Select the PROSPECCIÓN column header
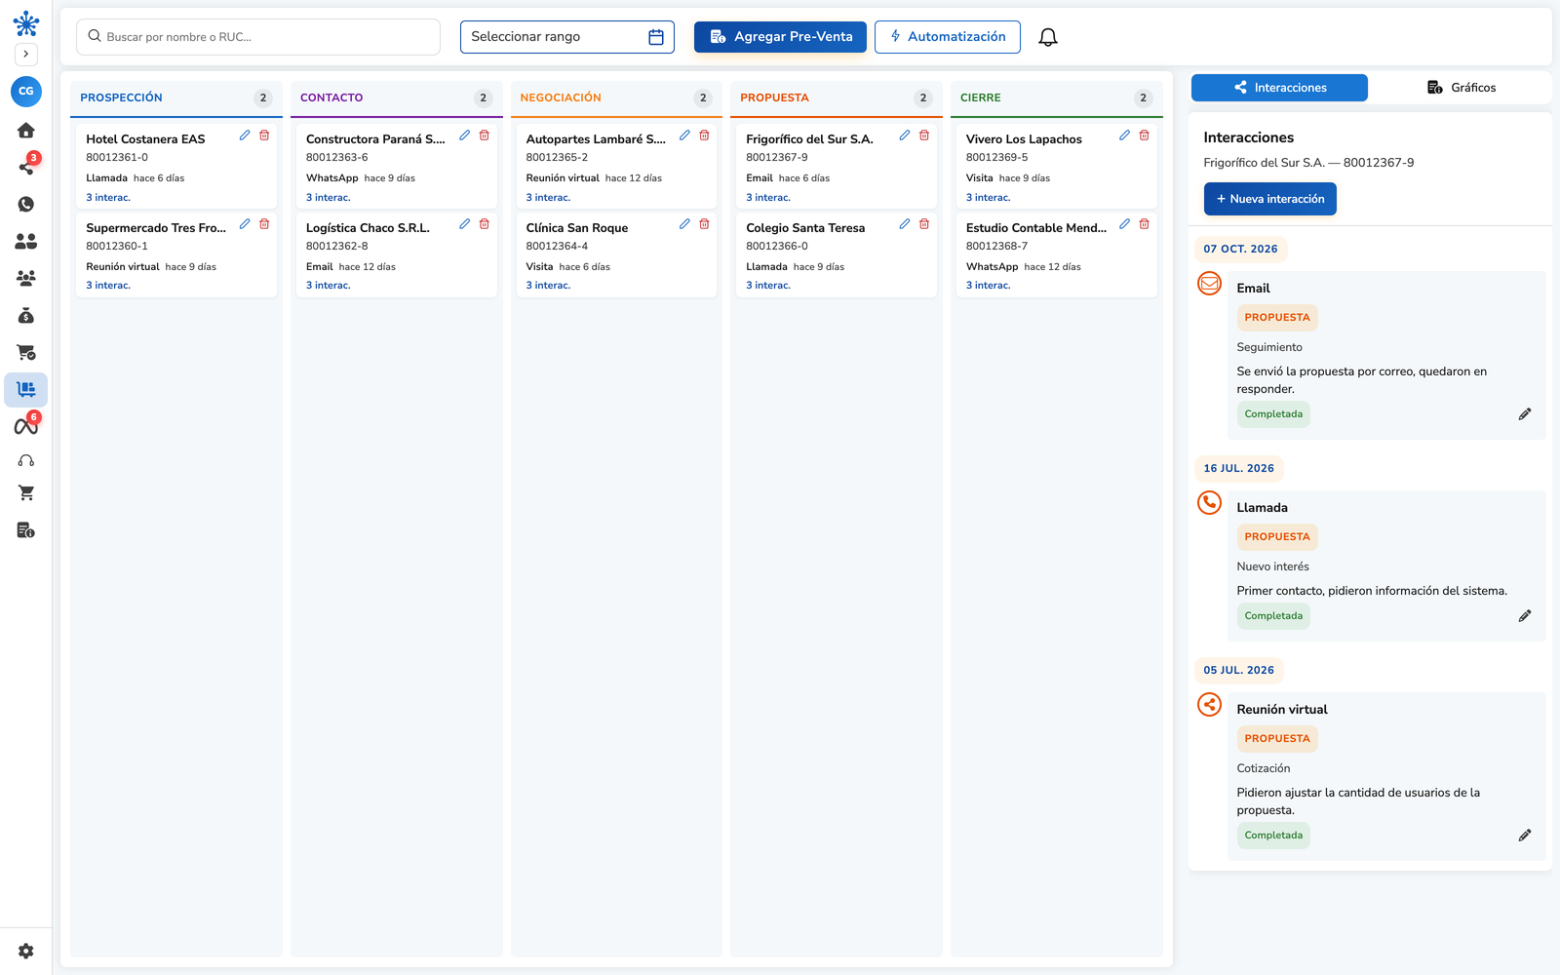1560x975 pixels. tap(176, 97)
